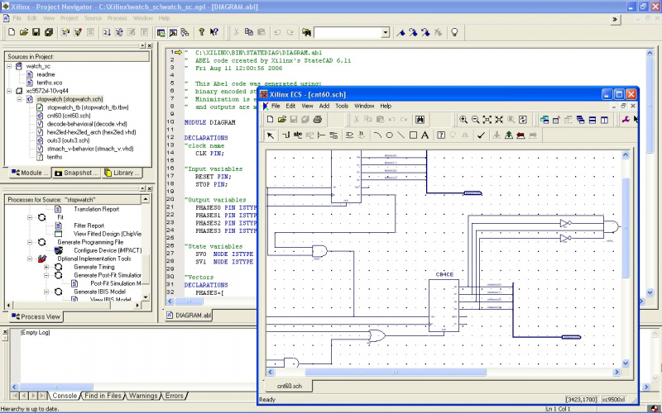Open Process menu in Project Navigator
662x413 pixels.
(x=117, y=18)
